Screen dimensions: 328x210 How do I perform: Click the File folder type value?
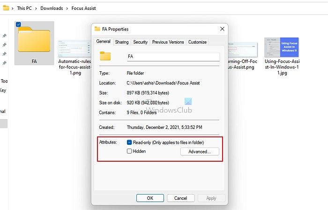click(135, 73)
